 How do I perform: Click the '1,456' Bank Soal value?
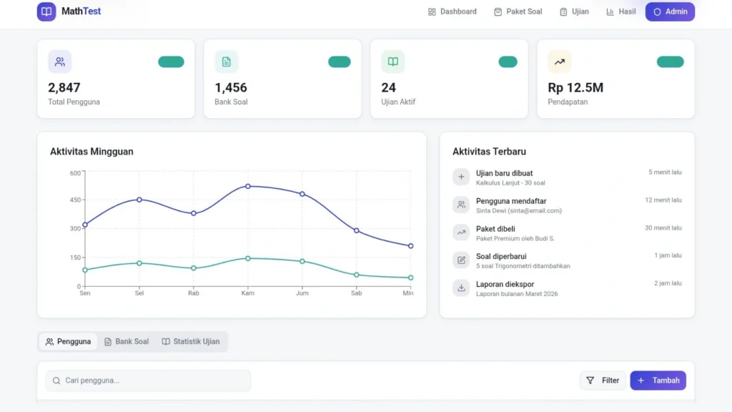pos(231,87)
